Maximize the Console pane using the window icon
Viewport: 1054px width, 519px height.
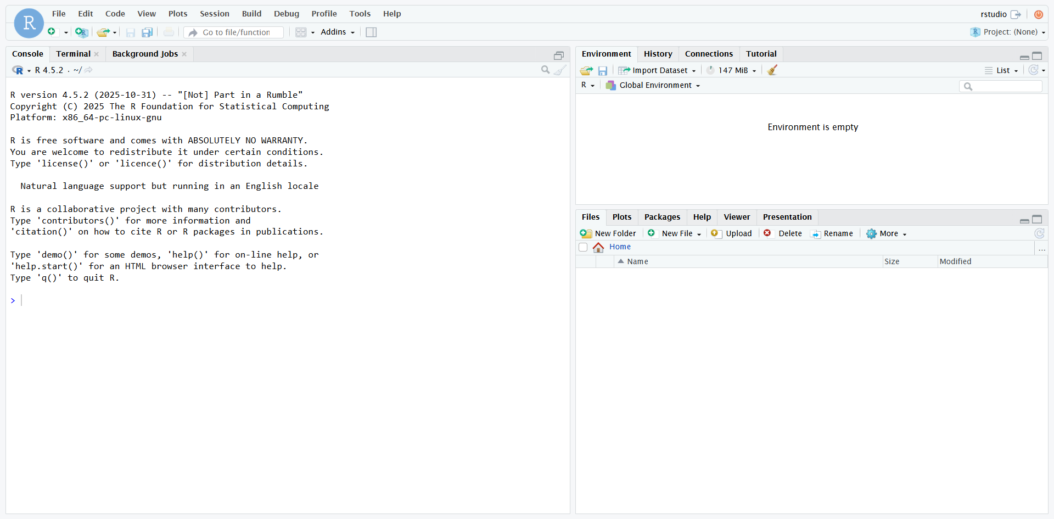[x=559, y=55]
